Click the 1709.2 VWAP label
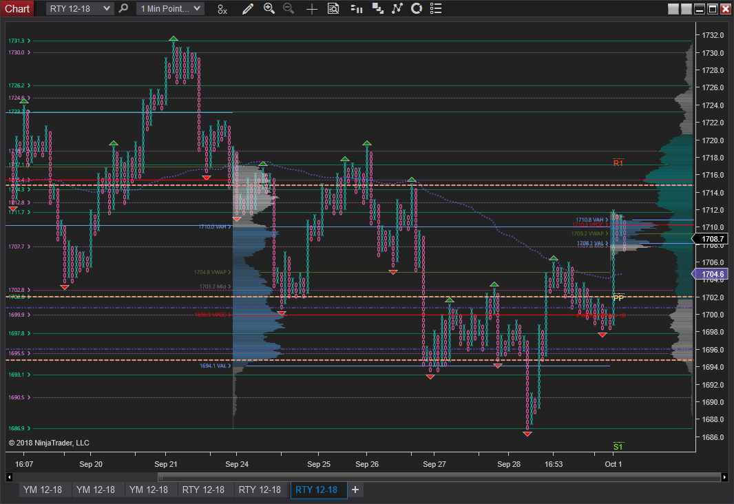 tap(589, 233)
